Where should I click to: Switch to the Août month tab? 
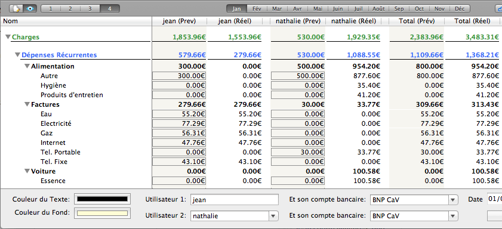pos(378,8)
